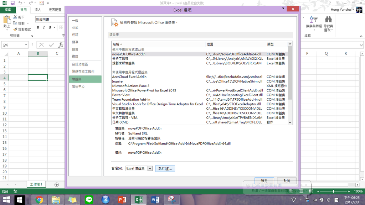Open PowerPoint from the taskbar
Screen dimensions: 365x205
[x=122, y=200]
